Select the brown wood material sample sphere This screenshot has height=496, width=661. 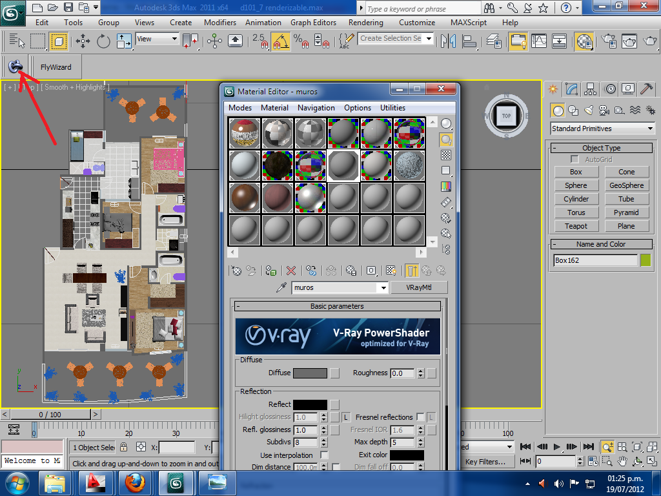(245, 198)
